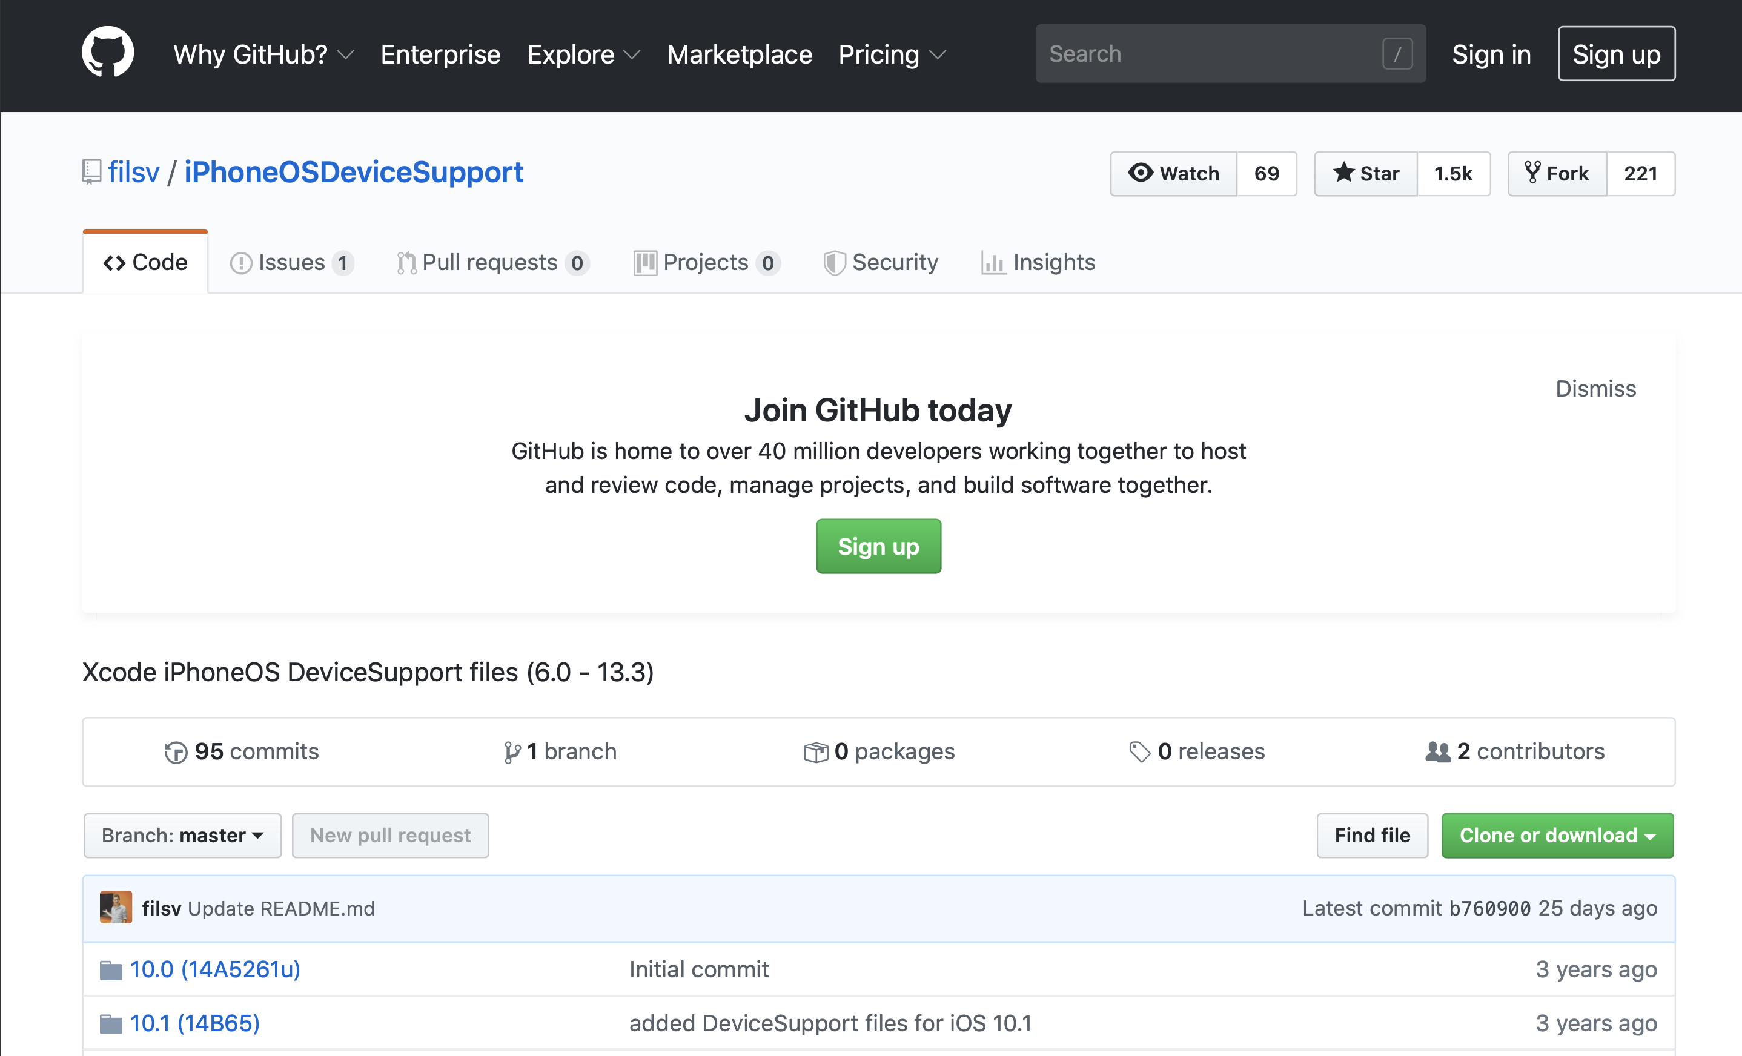1742x1056 pixels.
Task: Click the branch icon next to 1 branch
Action: [512, 752]
